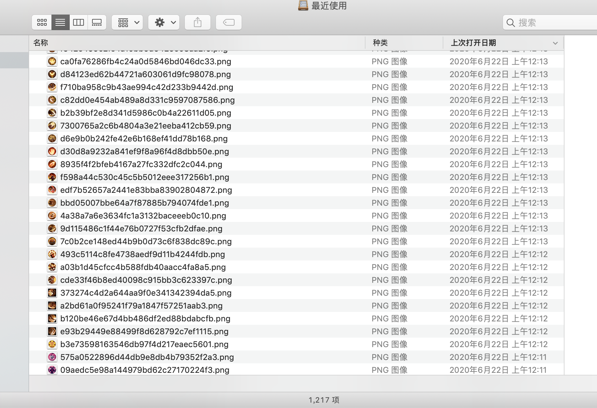
Task: Click thumbnail icon of f598a44c530c45c5b5012eee317256b1.png
Action: 52,177
